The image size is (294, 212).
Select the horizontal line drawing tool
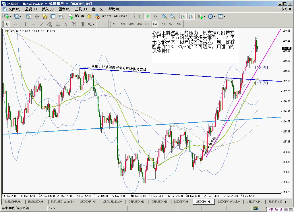coord(34,24)
